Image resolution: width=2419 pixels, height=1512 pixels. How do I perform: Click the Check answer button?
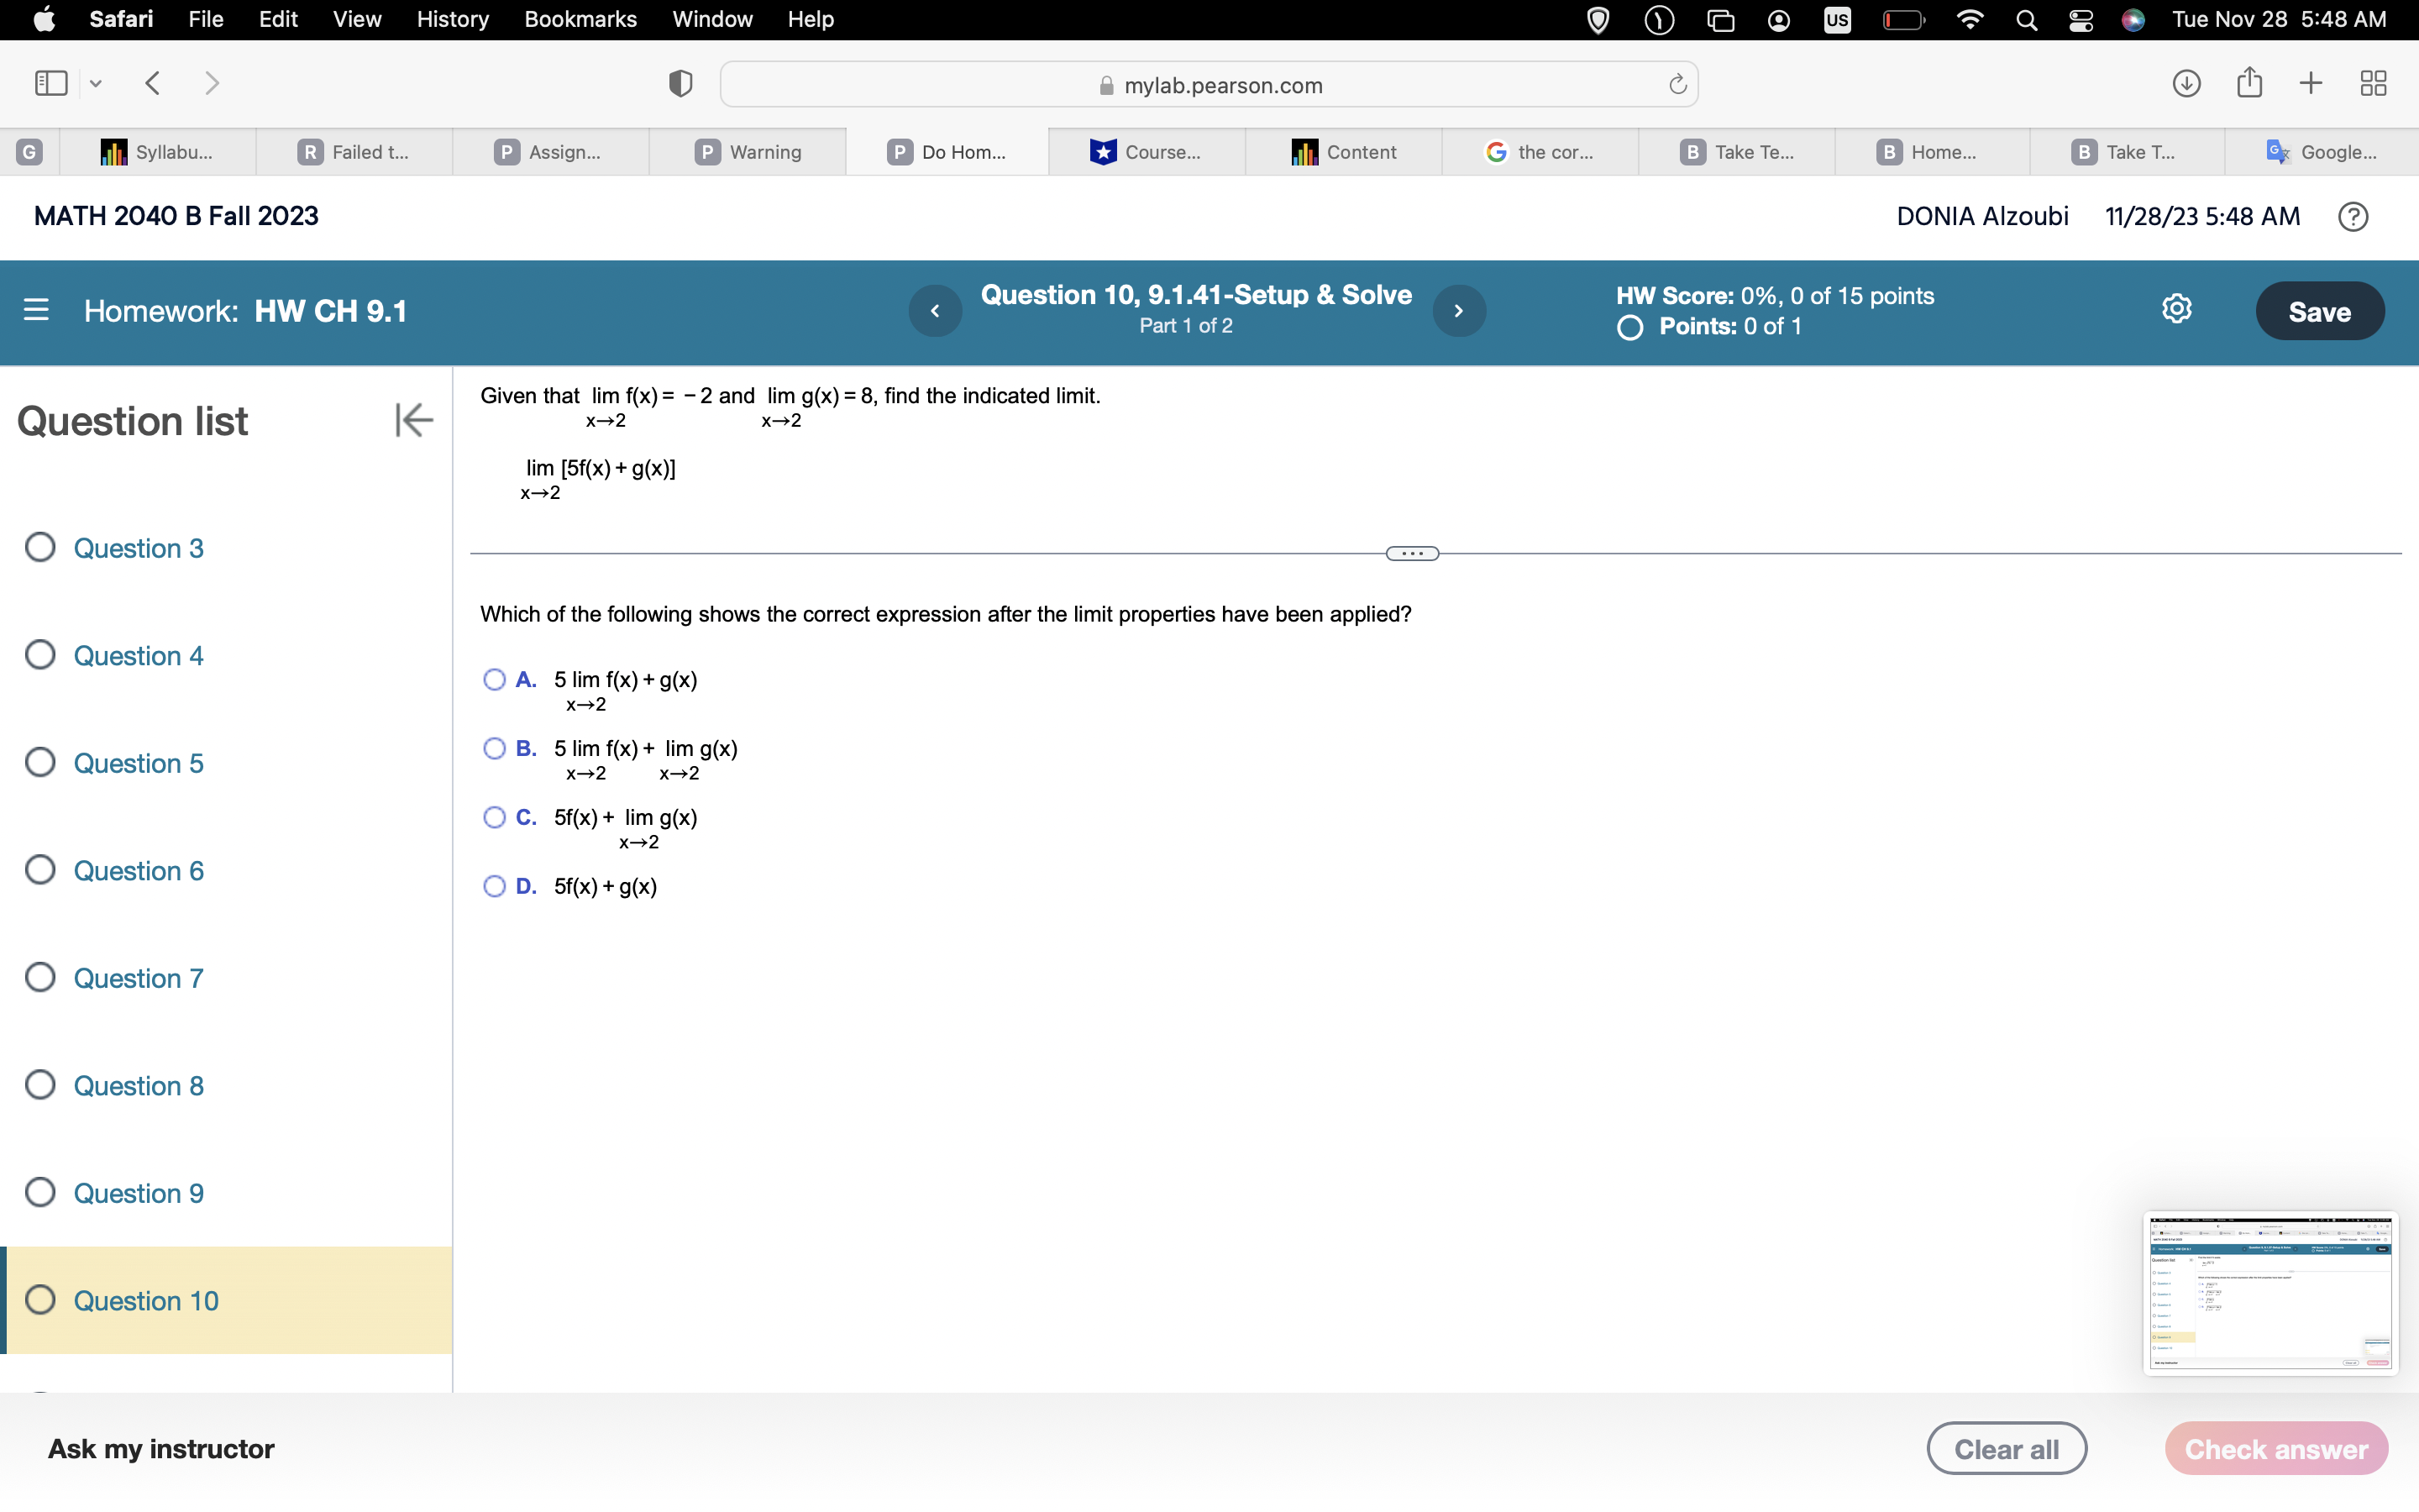[x=2275, y=1447]
